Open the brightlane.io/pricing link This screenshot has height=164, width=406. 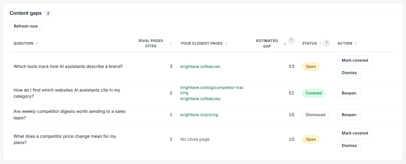tap(199, 115)
